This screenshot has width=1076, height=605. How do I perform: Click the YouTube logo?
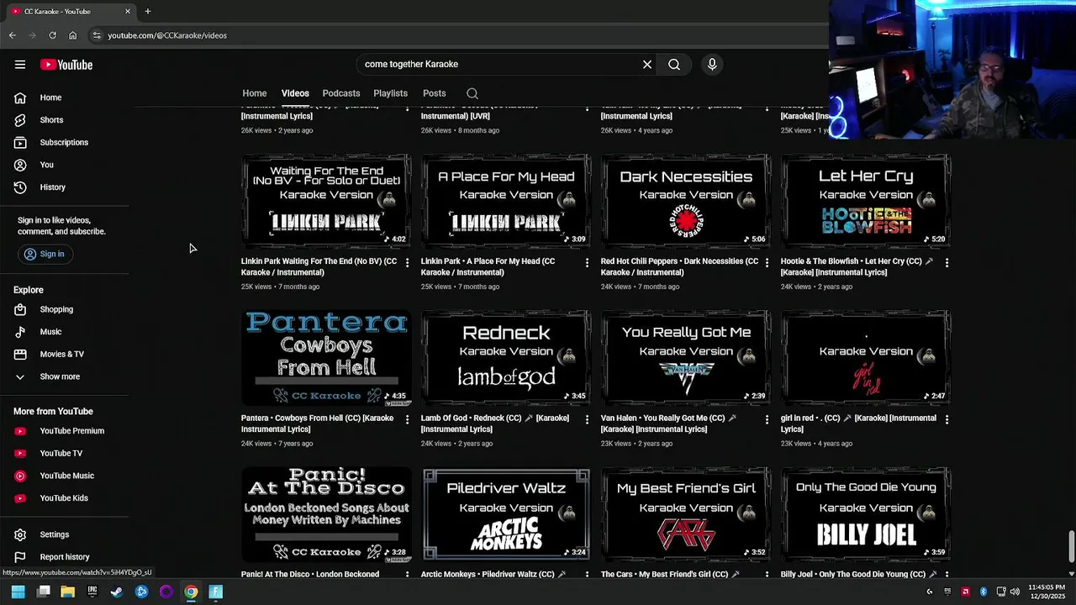click(x=66, y=65)
